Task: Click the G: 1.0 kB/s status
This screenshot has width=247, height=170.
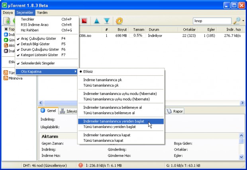Action: (183, 166)
